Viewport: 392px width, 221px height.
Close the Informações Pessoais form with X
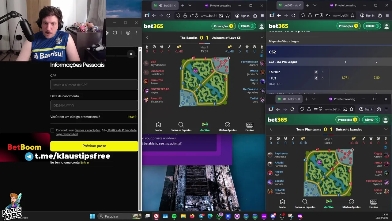tap(131, 54)
